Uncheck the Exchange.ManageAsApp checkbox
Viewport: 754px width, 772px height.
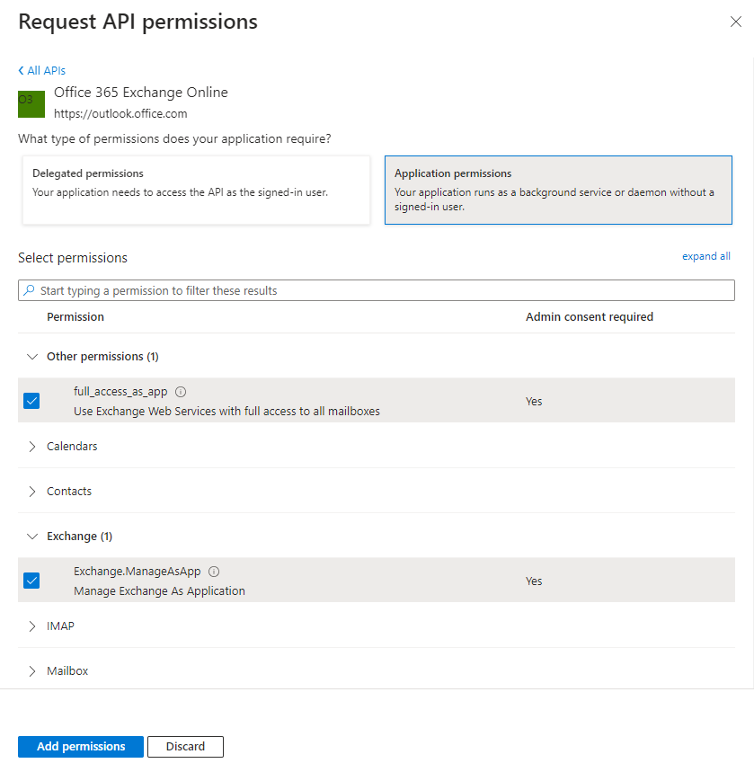[x=31, y=581]
